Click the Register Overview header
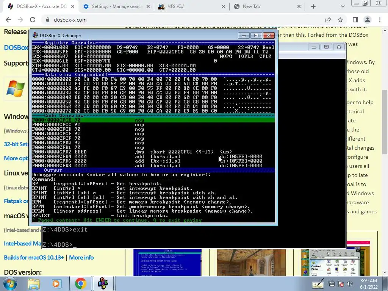 [153, 42]
